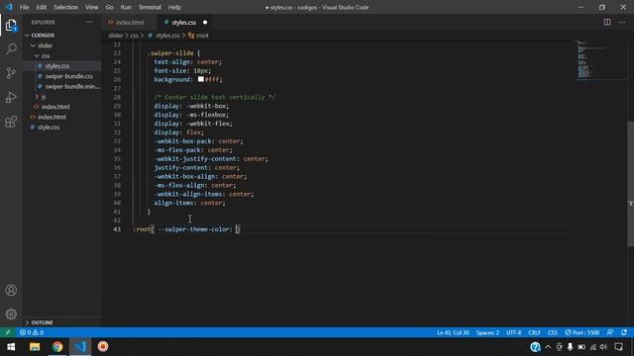
Task: Click the #fff color swatch on line 26
Action: coord(201,79)
